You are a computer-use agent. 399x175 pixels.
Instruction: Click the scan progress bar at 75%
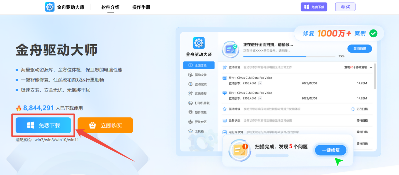click(x=289, y=57)
